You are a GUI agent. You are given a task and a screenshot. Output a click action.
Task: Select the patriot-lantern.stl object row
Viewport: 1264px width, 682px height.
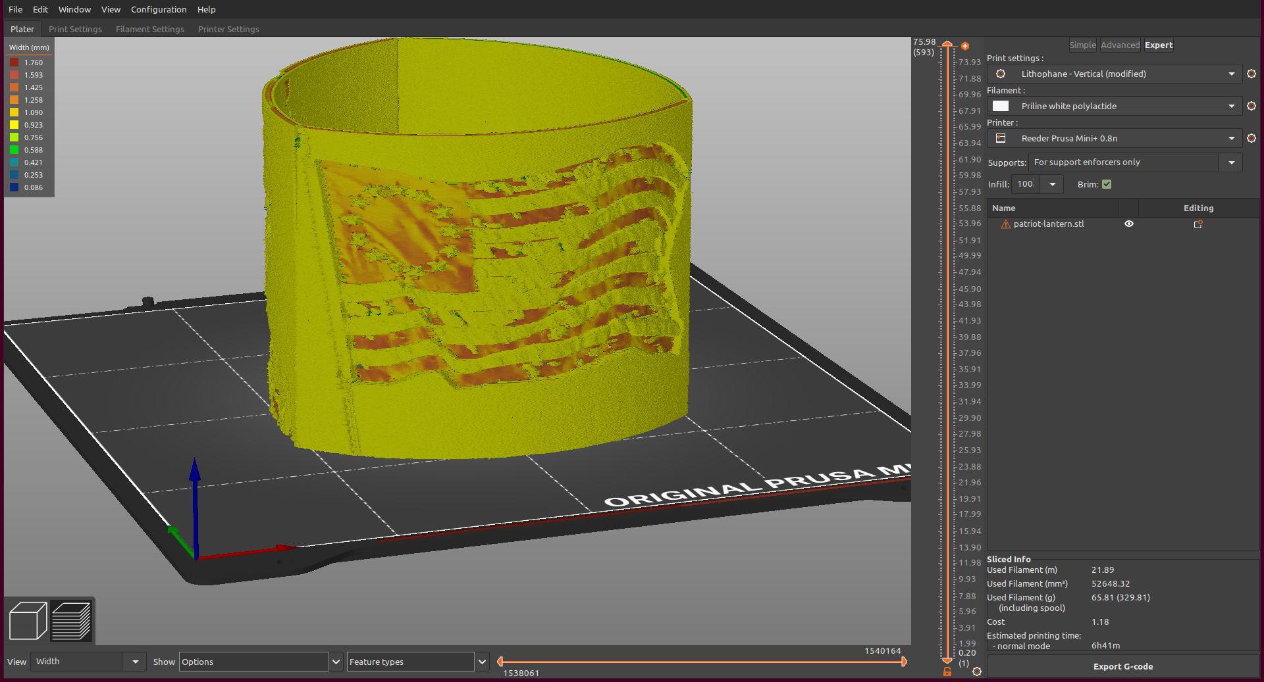[x=1123, y=224]
